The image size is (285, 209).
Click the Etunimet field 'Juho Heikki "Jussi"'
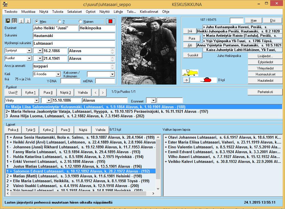click(56, 28)
